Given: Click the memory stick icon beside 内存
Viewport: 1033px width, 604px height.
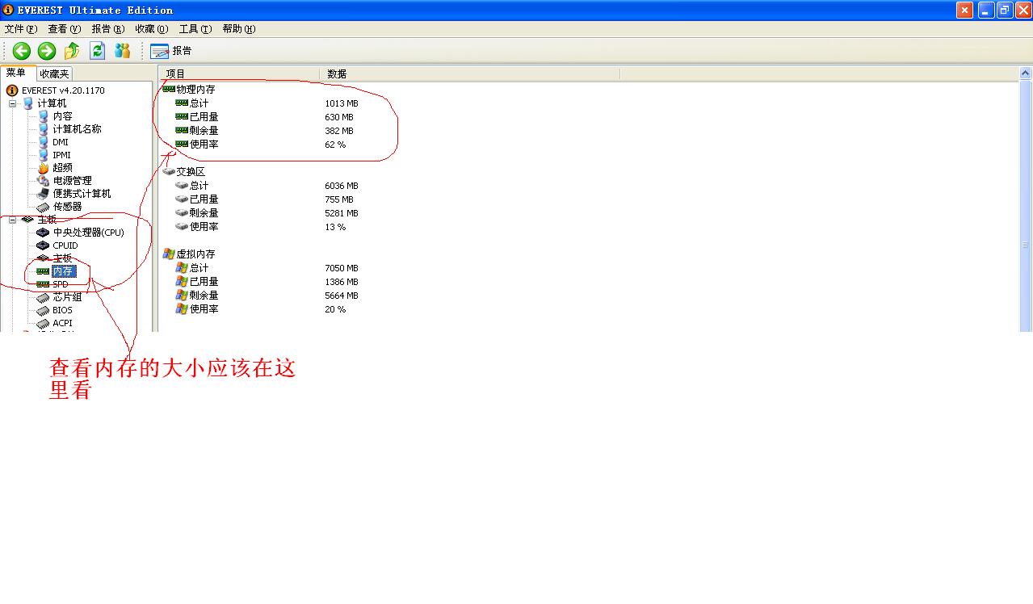Looking at the screenshot, I should click(x=44, y=271).
